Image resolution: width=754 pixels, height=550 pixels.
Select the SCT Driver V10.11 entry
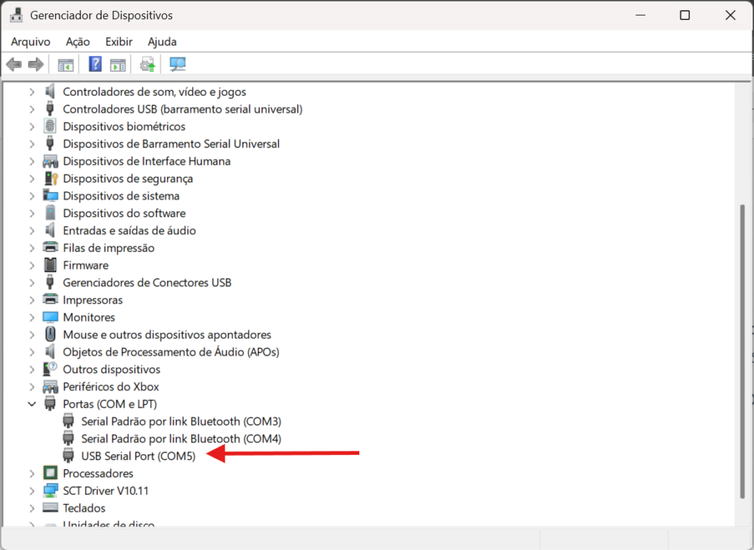(x=105, y=491)
